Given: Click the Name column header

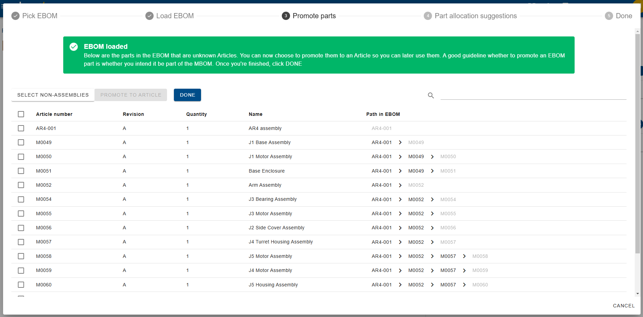Looking at the screenshot, I should point(256,114).
